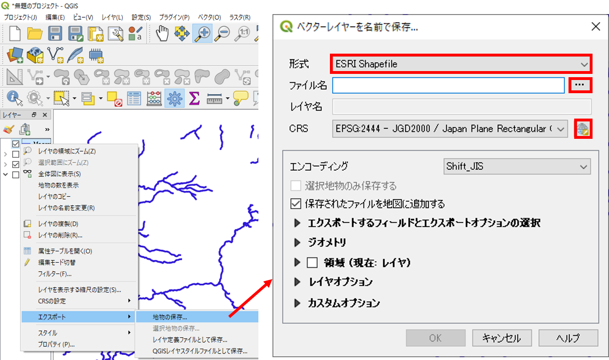Float the Layers panel using undock button
The height and width of the screenshot is (360, 609).
point(34,115)
